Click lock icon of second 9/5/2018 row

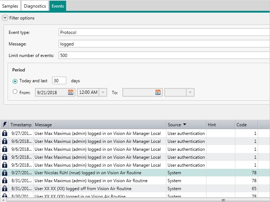click(x=5, y=165)
